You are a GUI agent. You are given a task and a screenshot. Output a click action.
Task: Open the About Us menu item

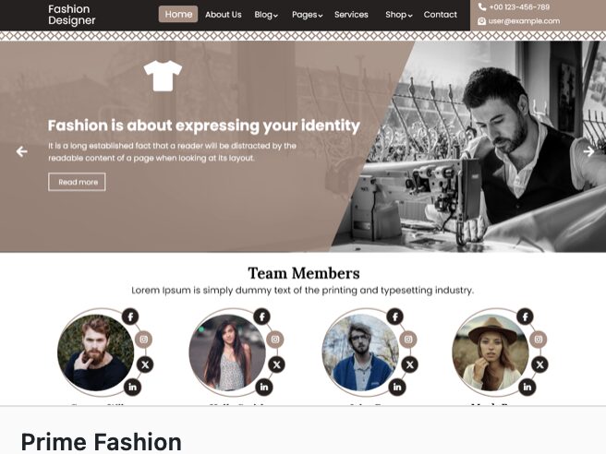[x=224, y=15]
